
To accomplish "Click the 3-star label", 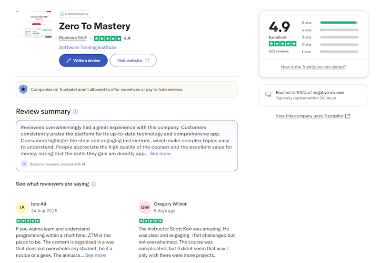I will pyautogui.click(x=306, y=38).
